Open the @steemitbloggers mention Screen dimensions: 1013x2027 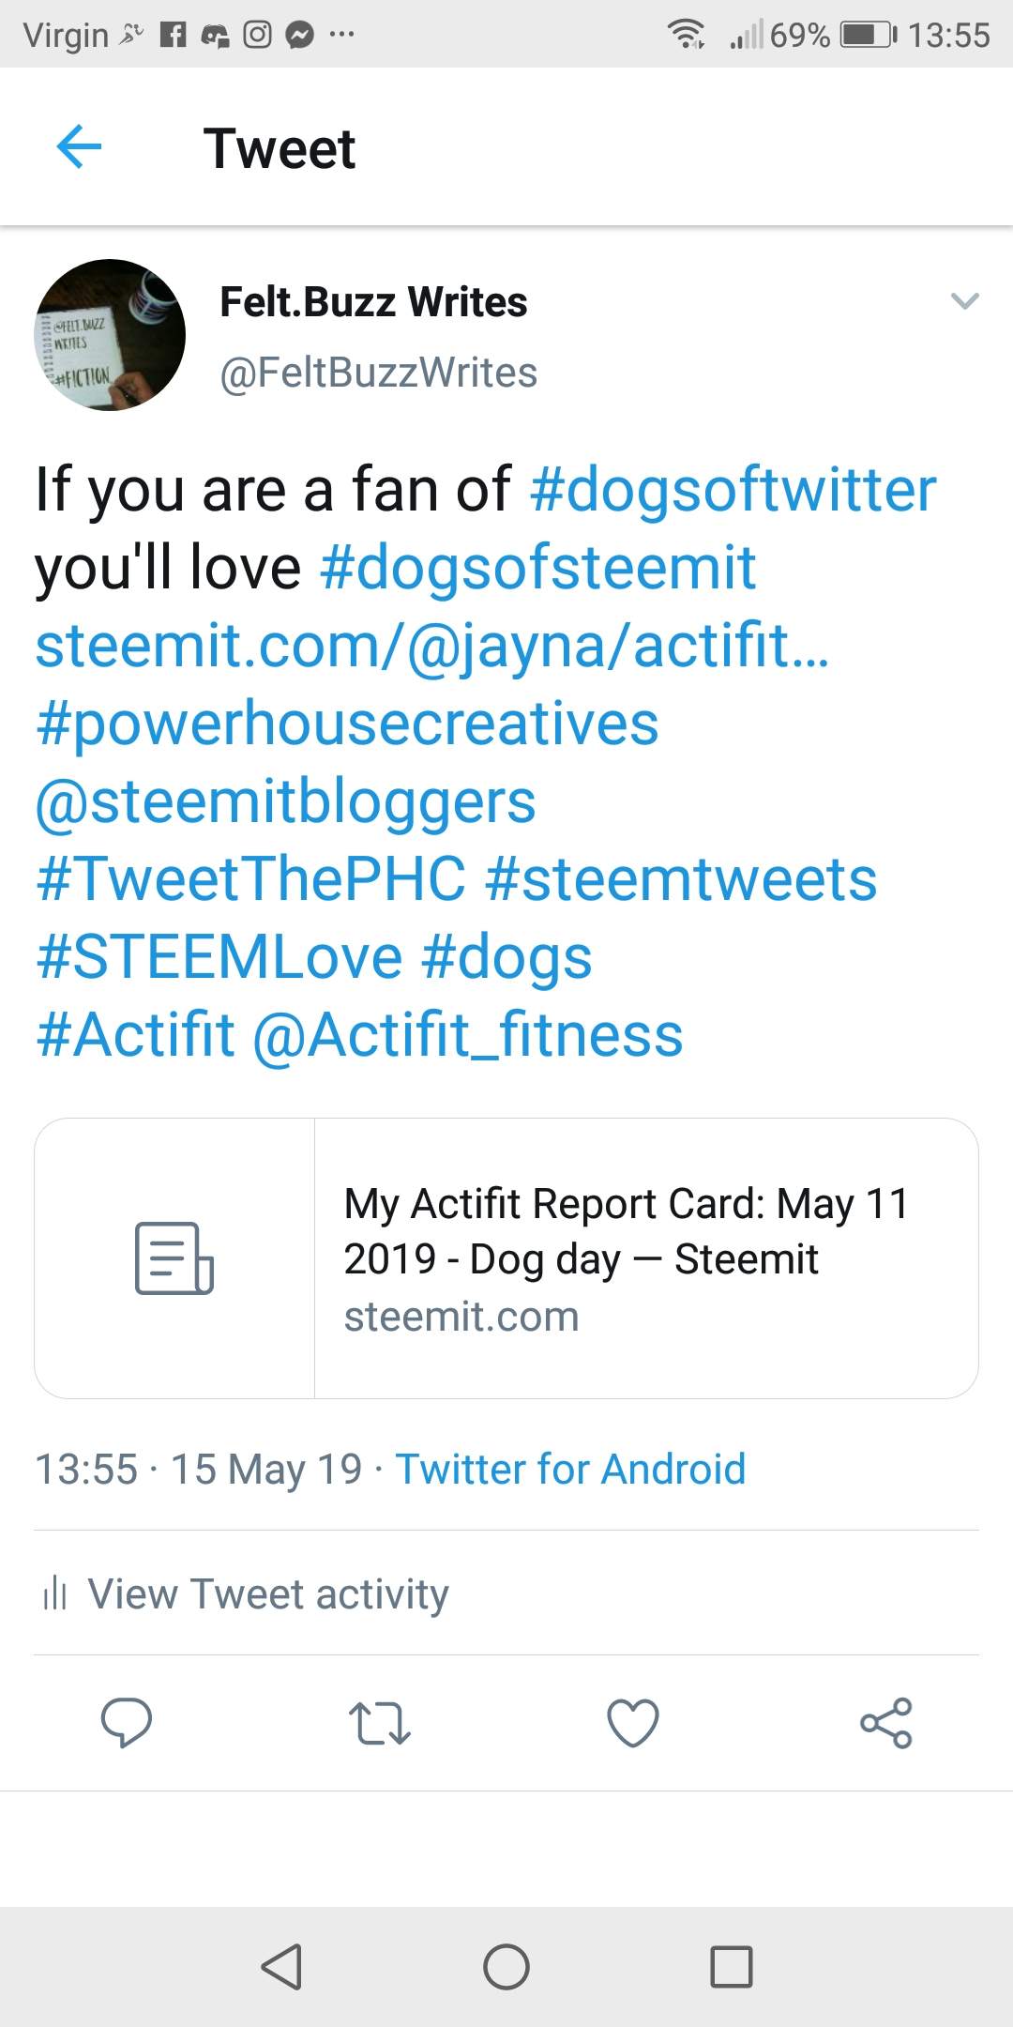click(285, 802)
